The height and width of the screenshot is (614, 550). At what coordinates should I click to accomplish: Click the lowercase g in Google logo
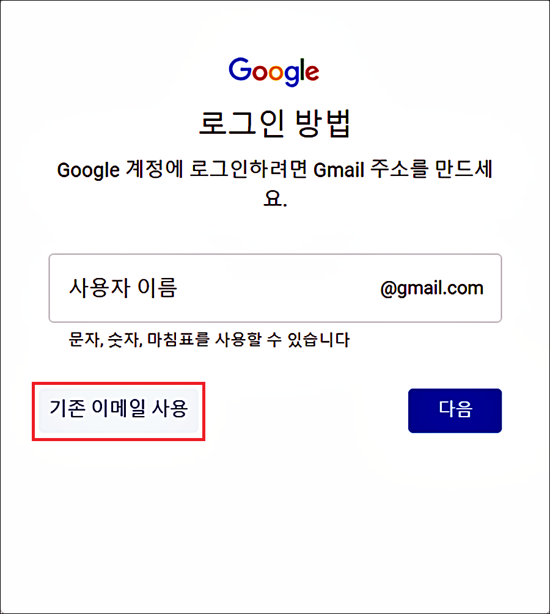291,76
